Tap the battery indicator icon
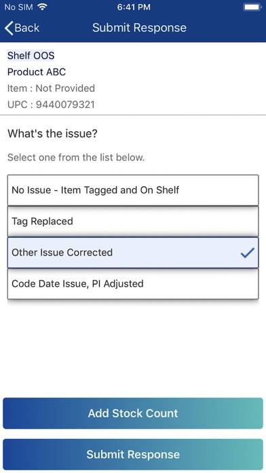Viewport: 266px width, 473px height. click(x=252, y=7)
